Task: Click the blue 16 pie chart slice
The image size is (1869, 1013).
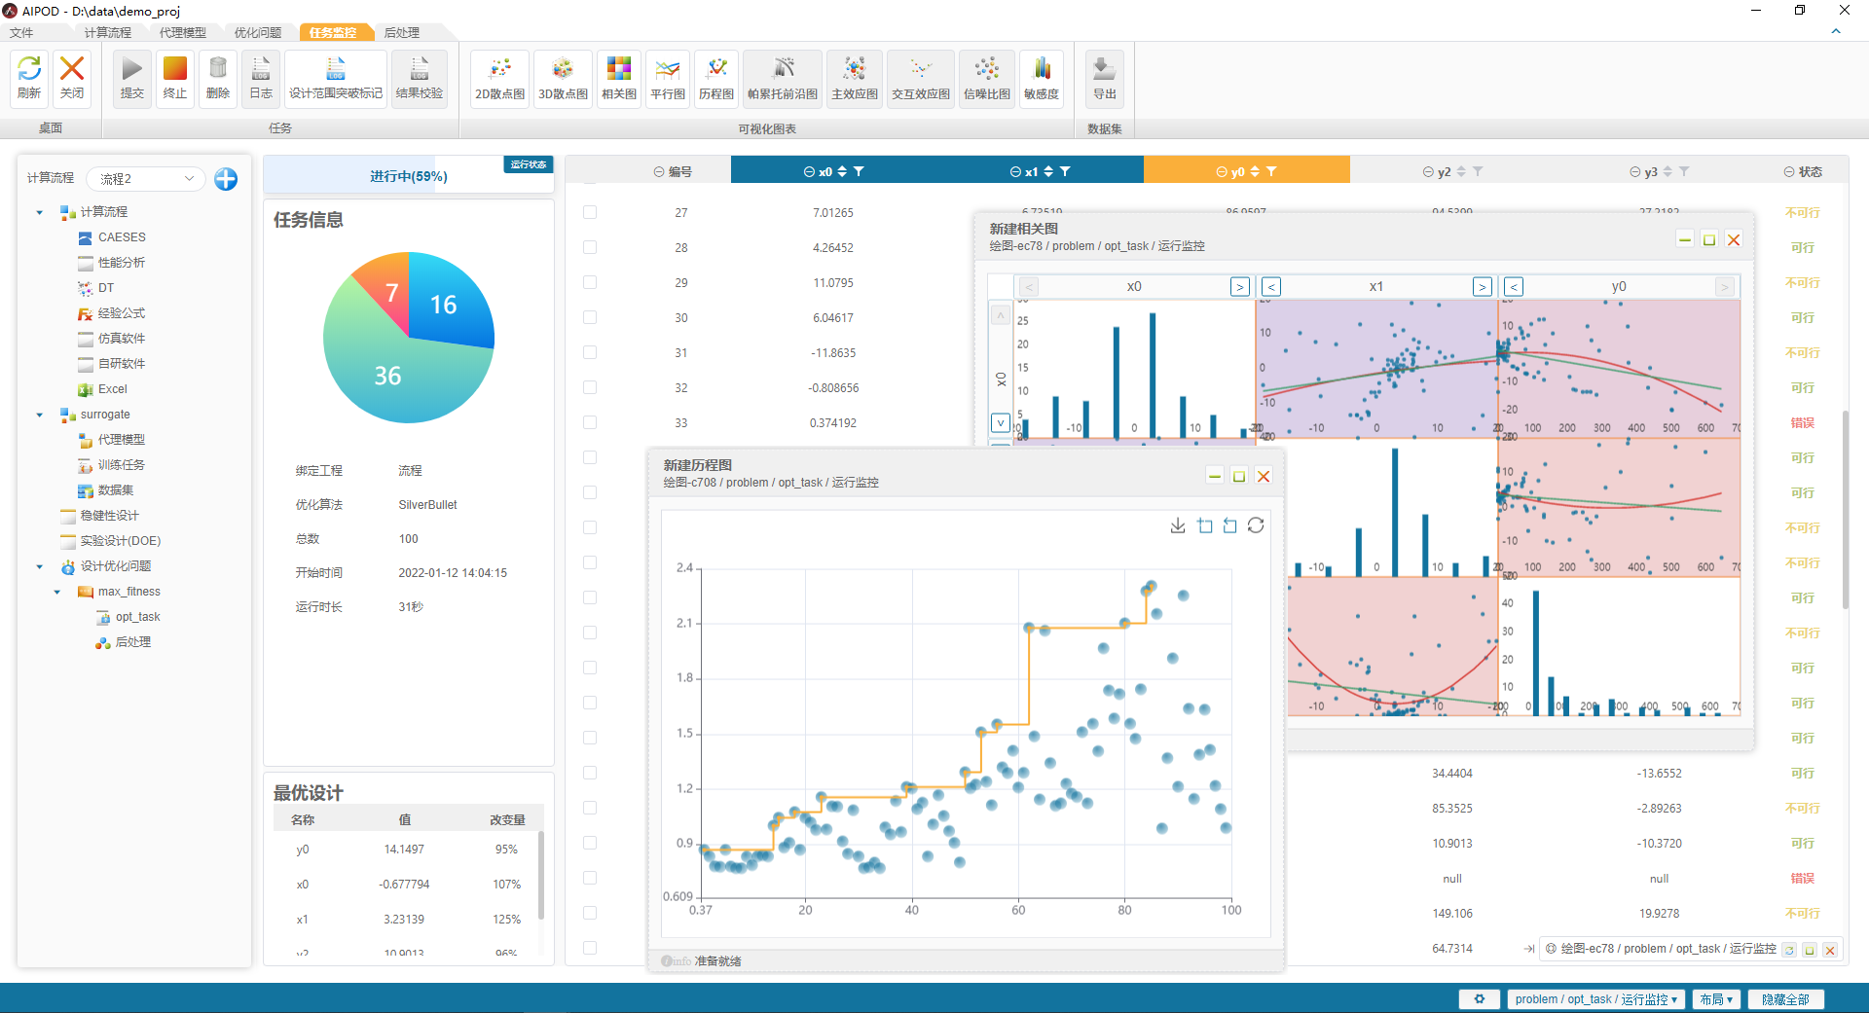Action: click(448, 302)
